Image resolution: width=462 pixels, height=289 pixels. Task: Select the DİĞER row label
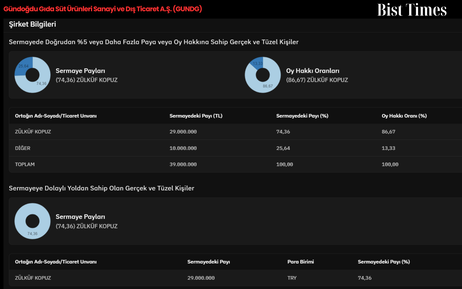click(x=23, y=148)
